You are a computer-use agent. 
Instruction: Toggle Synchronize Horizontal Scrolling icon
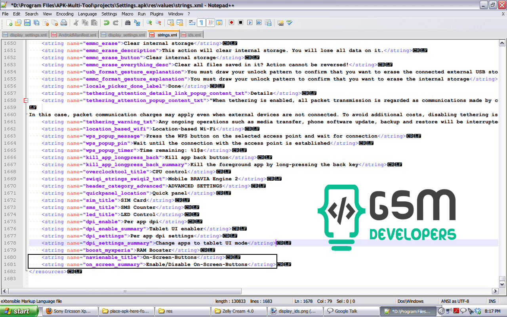tap(179, 23)
